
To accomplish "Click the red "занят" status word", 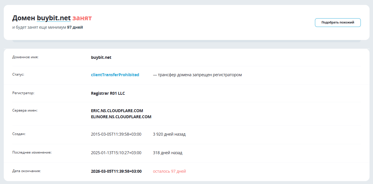I will [x=82, y=18].
